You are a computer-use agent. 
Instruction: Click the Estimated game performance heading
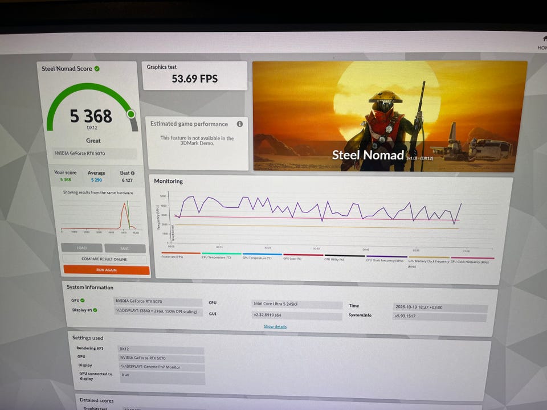coord(189,124)
